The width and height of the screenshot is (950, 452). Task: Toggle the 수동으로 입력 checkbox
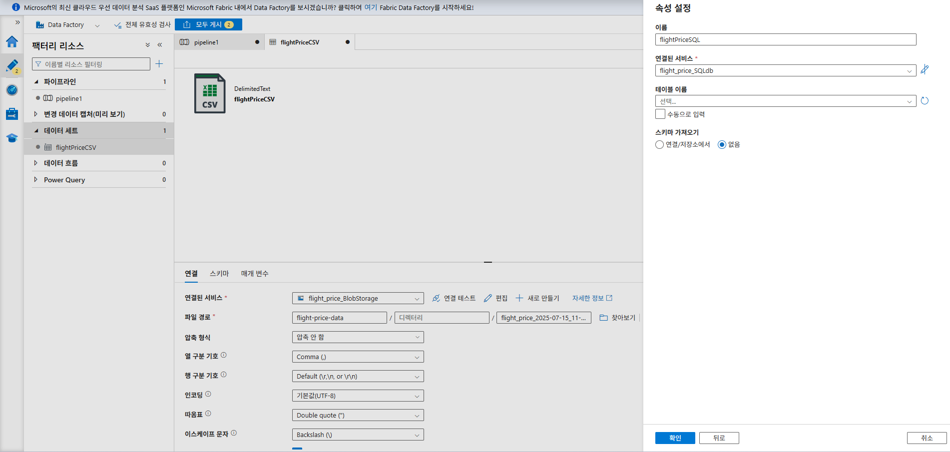[660, 114]
